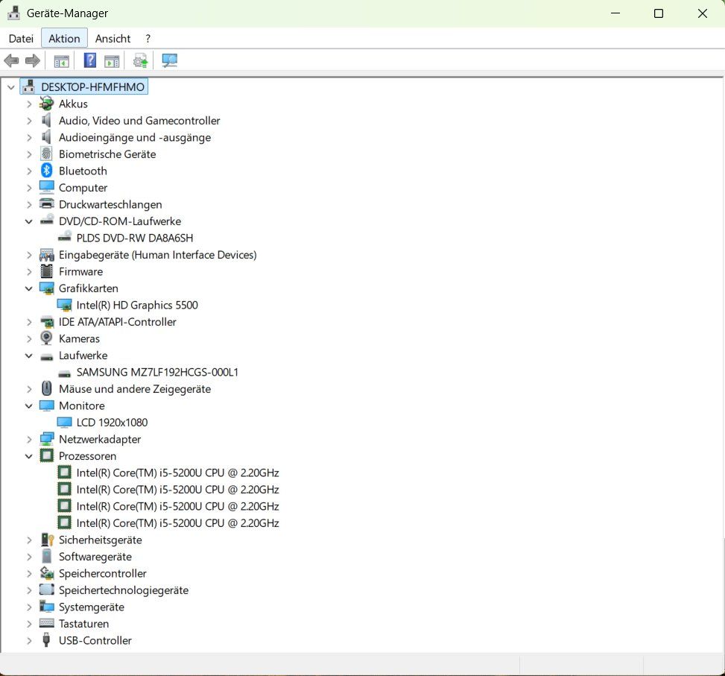Expand the Audioeingänge und -ausgänge category
The width and height of the screenshot is (725, 676).
point(29,137)
